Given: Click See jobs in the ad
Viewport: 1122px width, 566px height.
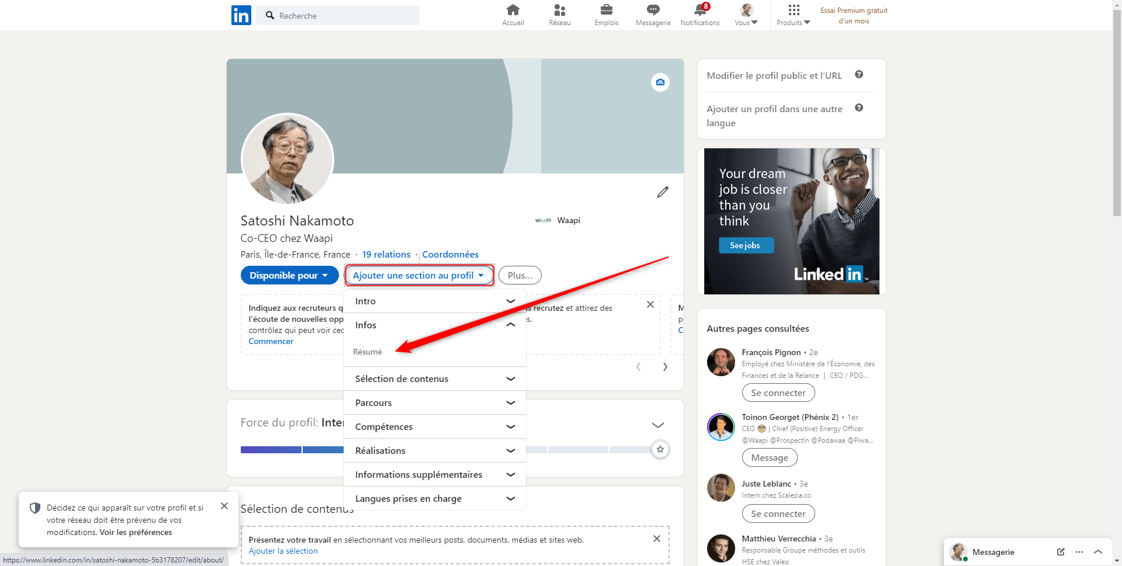Looking at the screenshot, I should 746,245.
